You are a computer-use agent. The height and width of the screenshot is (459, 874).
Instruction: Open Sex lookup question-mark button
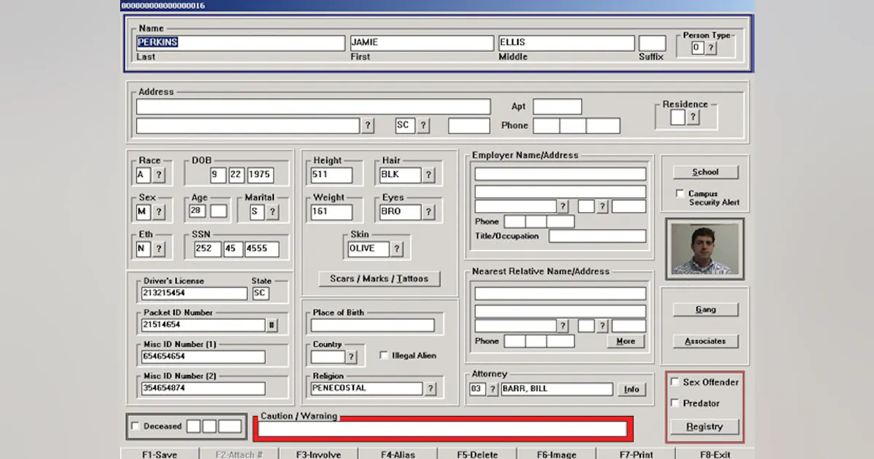pyautogui.click(x=159, y=212)
